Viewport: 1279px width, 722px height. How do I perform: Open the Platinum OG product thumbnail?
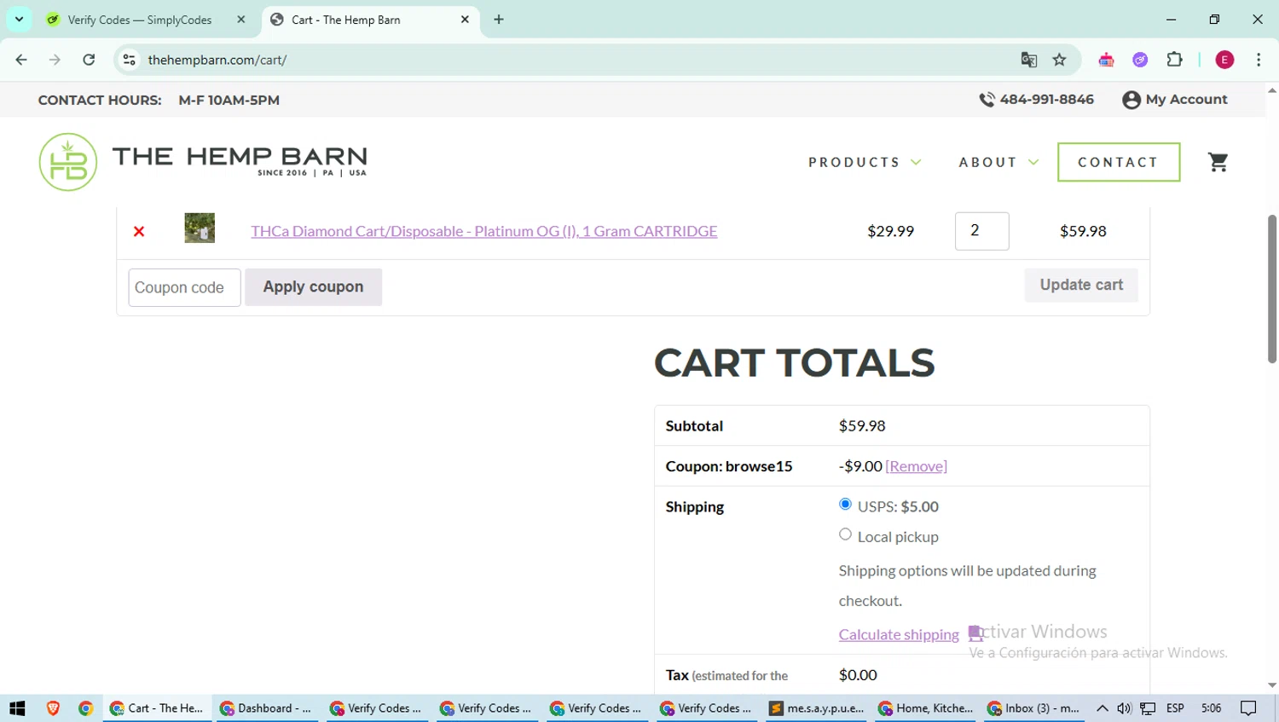(x=200, y=228)
